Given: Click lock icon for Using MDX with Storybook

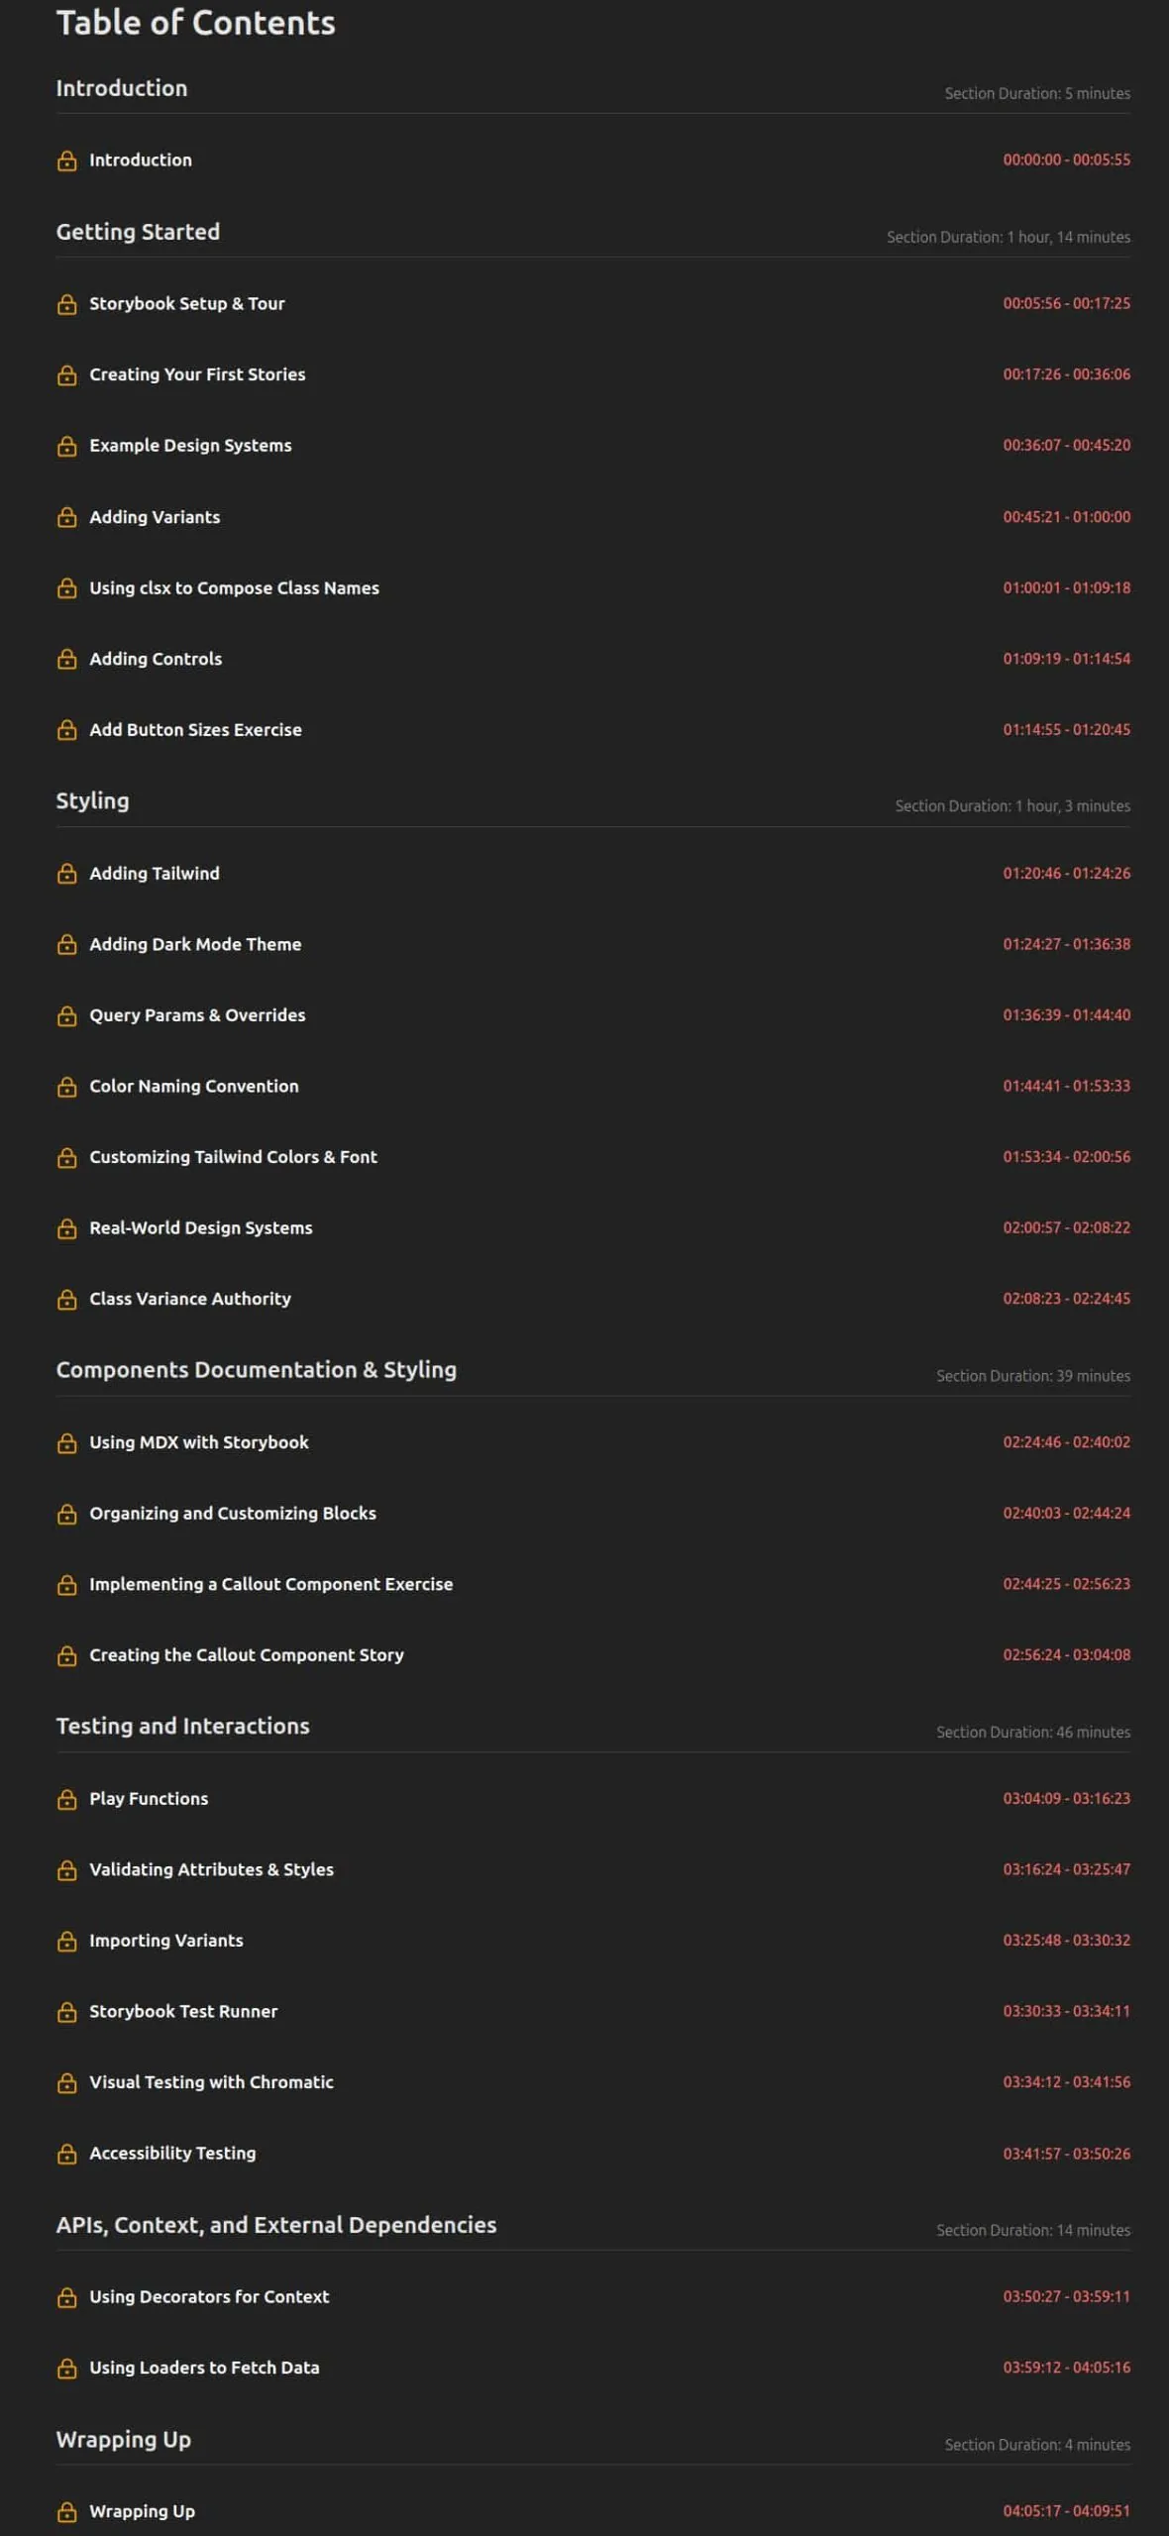Looking at the screenshot, I should coord(66,1442).
